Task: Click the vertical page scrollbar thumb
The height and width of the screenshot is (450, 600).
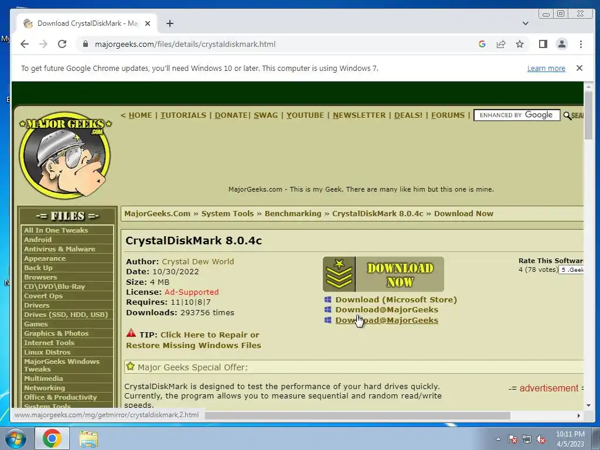Action: (588, 115)
